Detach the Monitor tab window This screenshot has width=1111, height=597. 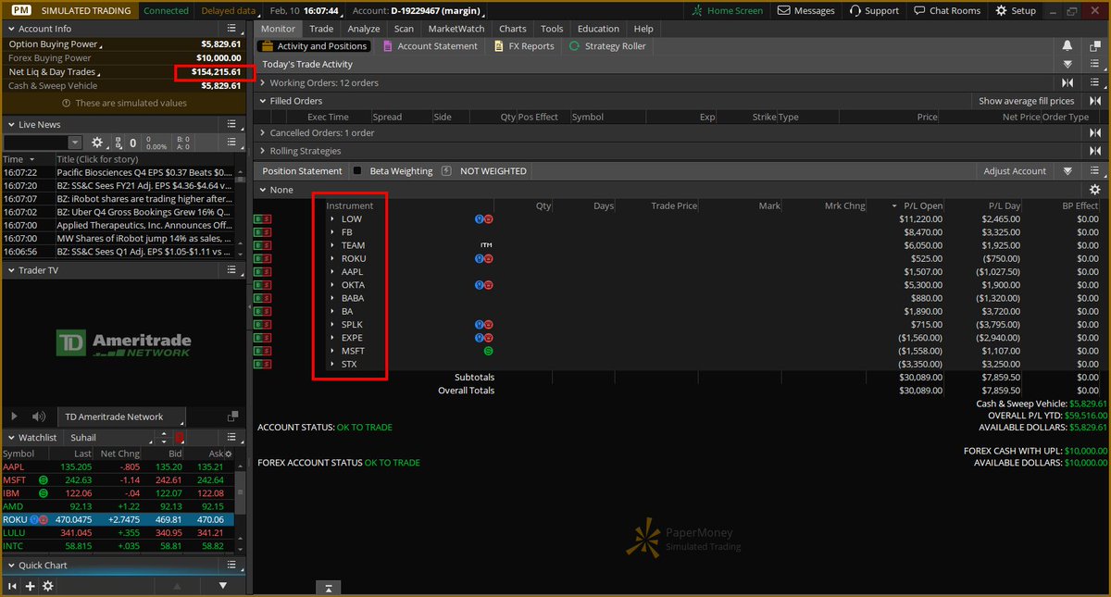click(1095, 46)
